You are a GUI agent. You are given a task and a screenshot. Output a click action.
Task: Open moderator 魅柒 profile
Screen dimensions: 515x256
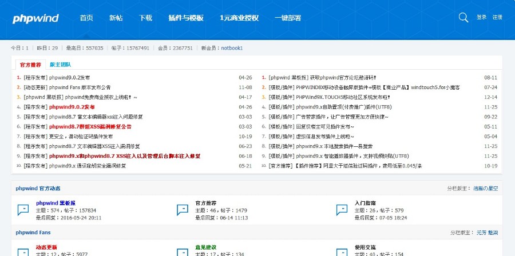(x=493, y=233)
